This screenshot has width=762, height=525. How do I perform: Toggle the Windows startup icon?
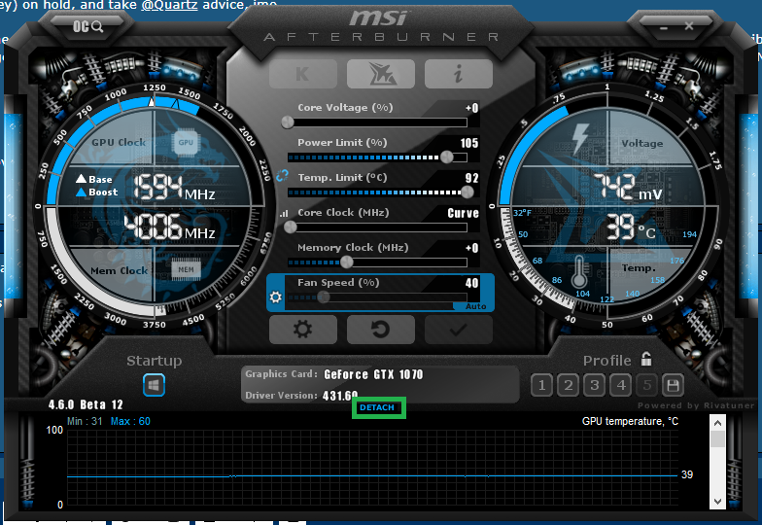154,385
